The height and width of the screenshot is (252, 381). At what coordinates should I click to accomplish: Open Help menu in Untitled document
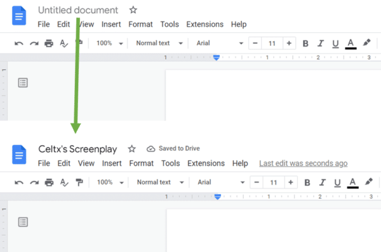point(239,24)
